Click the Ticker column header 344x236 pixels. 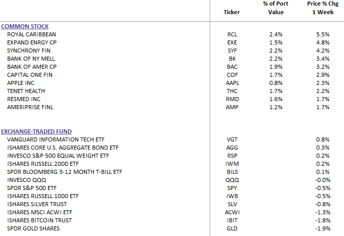pyautogui.click(x=232, y=12)
